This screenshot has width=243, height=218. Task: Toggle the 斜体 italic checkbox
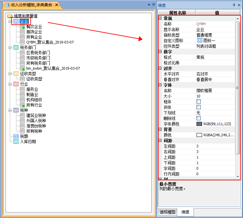(199, 107)
